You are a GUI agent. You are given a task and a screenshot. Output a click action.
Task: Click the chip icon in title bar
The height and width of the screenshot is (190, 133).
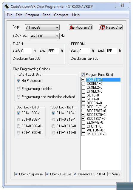(7, 6)
